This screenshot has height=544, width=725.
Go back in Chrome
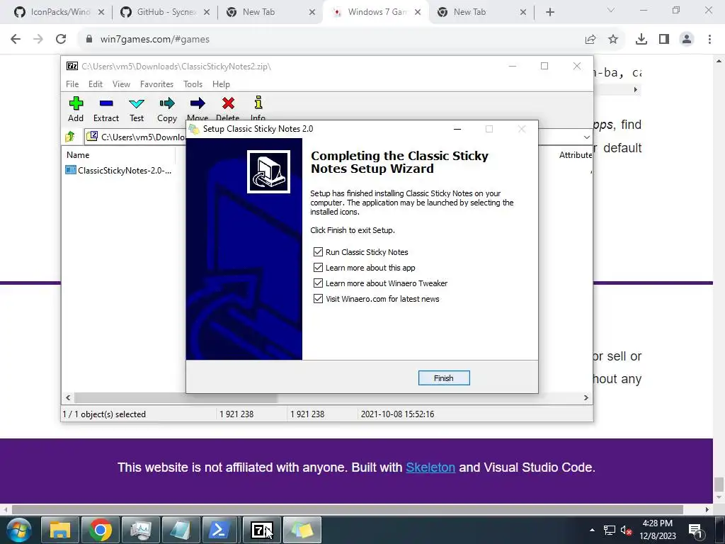(16, 39)
